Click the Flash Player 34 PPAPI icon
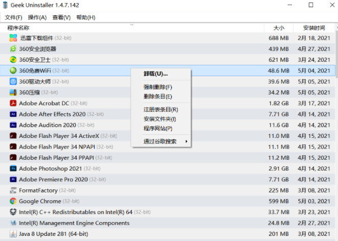 (13, 157)
